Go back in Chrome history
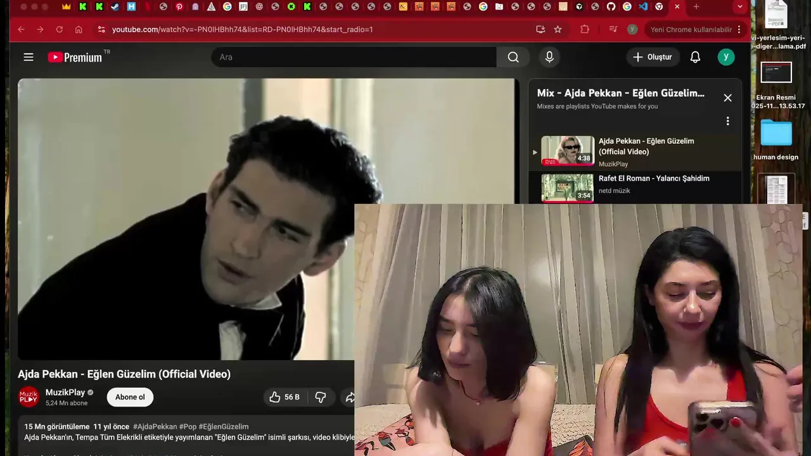This screenshot has height=456, width=811. pos(21,29)
